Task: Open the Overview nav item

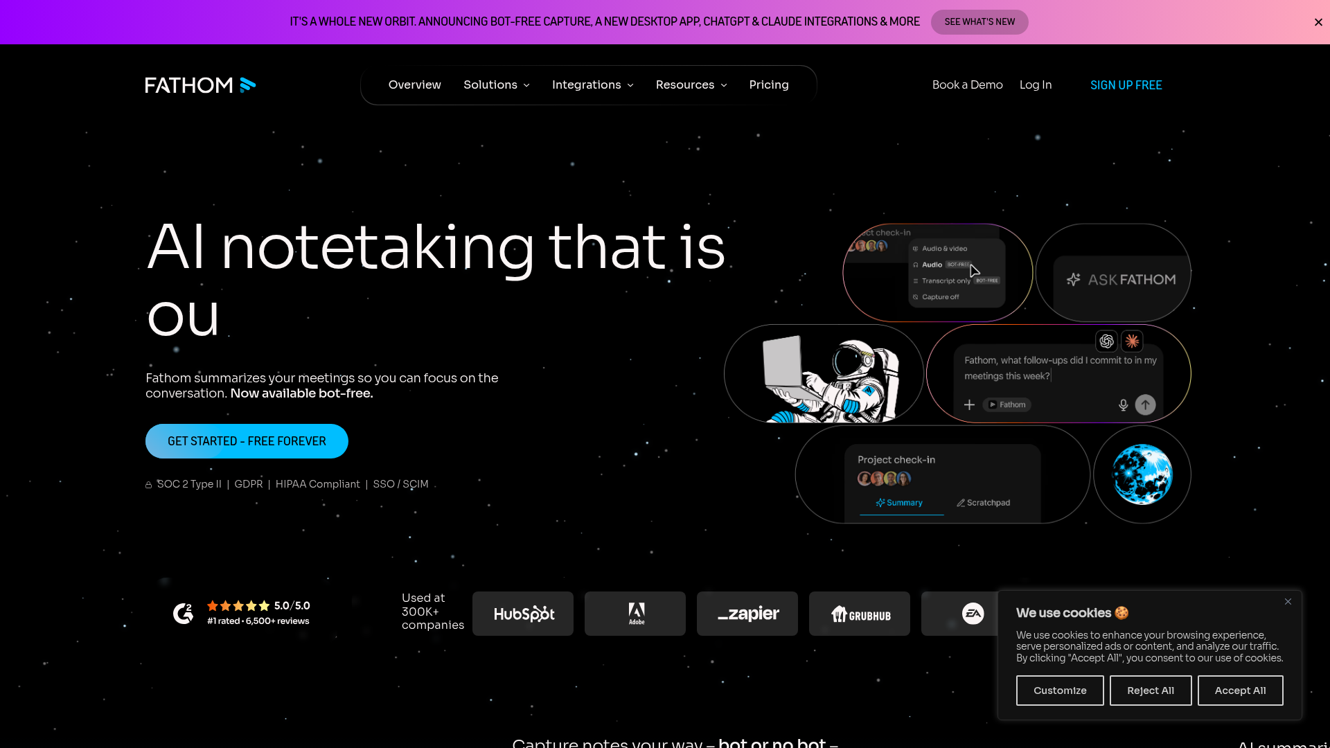Action: pos(414,84)
